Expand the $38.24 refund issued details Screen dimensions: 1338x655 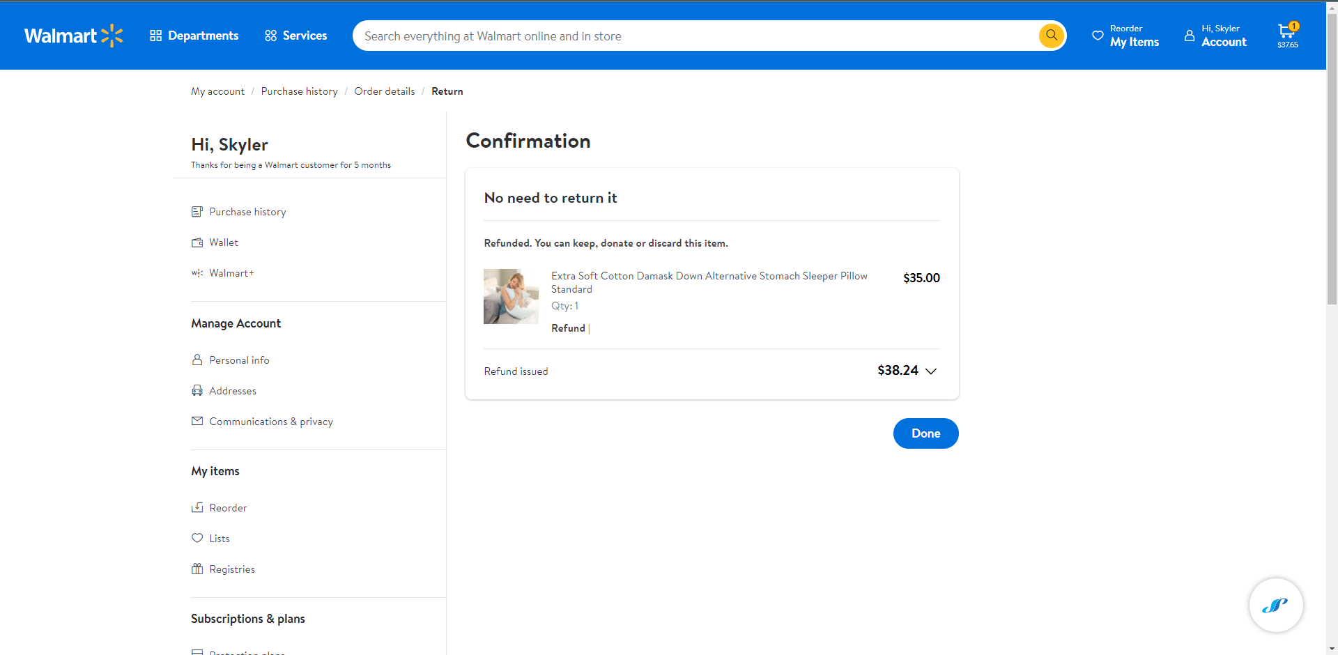point(930,371)
